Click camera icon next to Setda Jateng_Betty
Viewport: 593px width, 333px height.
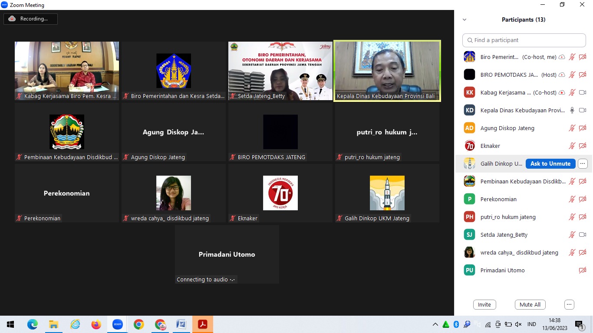[583, 235]
